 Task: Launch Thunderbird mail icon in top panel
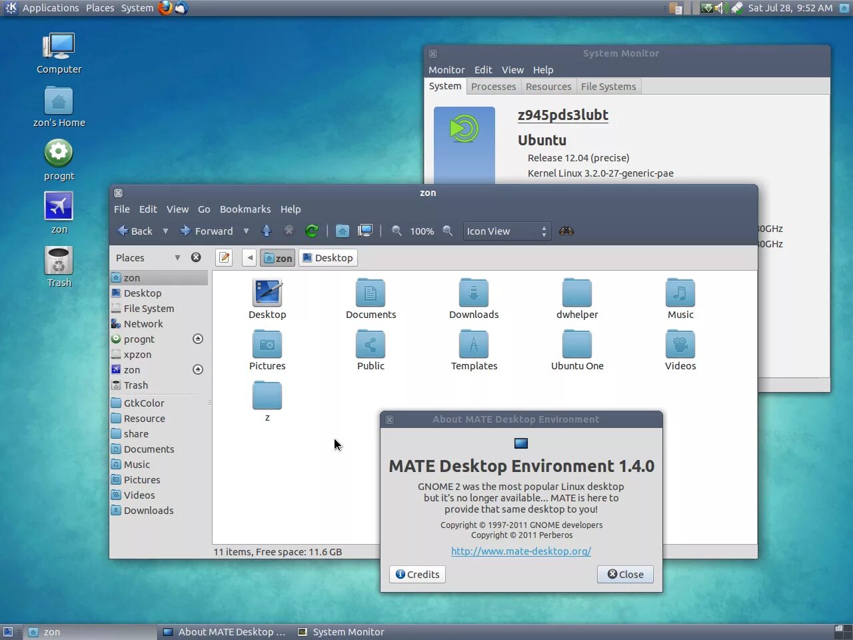pyautogui.click(x=181, y=8)
